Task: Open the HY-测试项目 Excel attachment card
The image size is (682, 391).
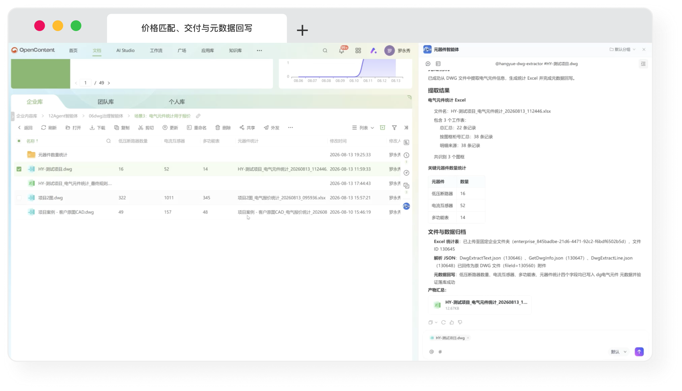Action: click(480, 305)
